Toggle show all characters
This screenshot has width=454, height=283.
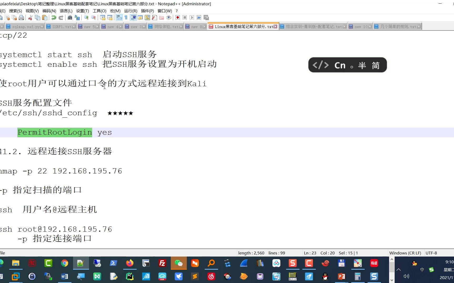126,18
